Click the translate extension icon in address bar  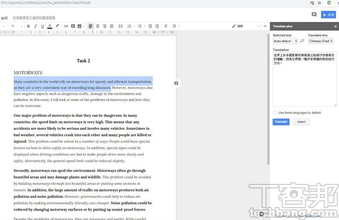click(x=312, y=3)
